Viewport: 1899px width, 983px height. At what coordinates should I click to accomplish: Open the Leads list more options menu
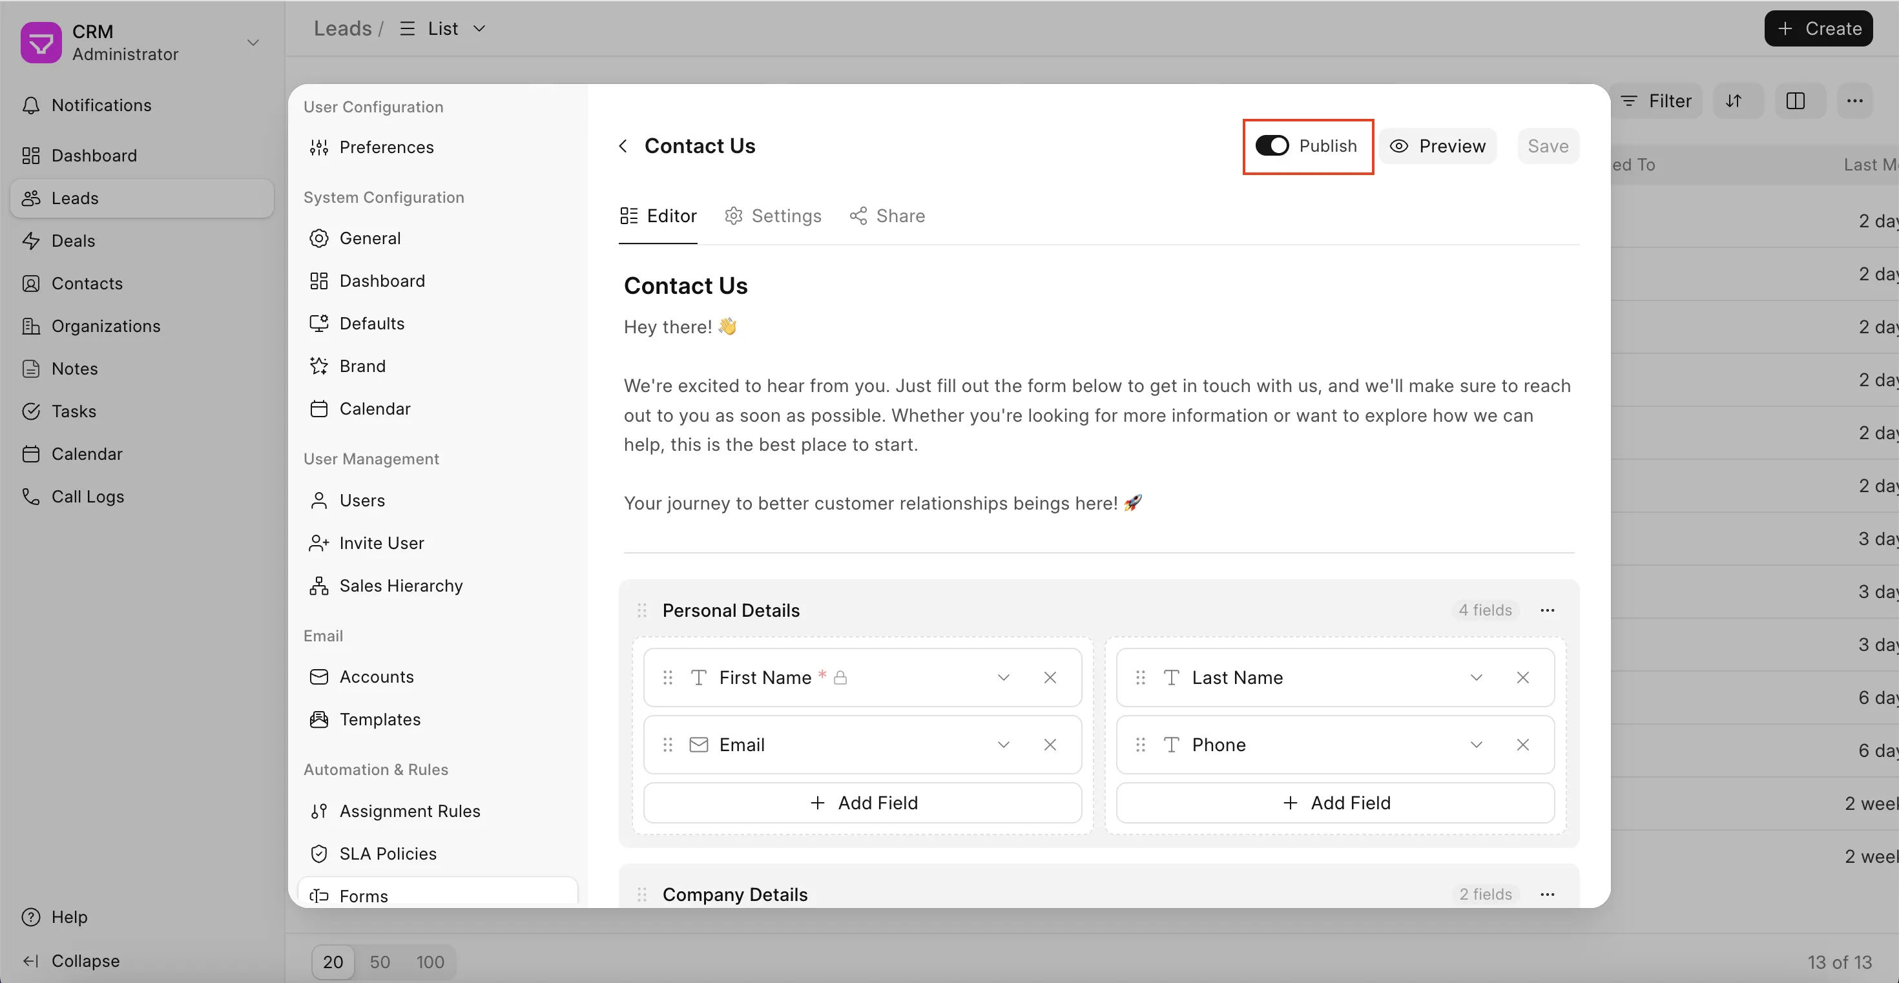pyautogui.click(x=1855, y=101)
